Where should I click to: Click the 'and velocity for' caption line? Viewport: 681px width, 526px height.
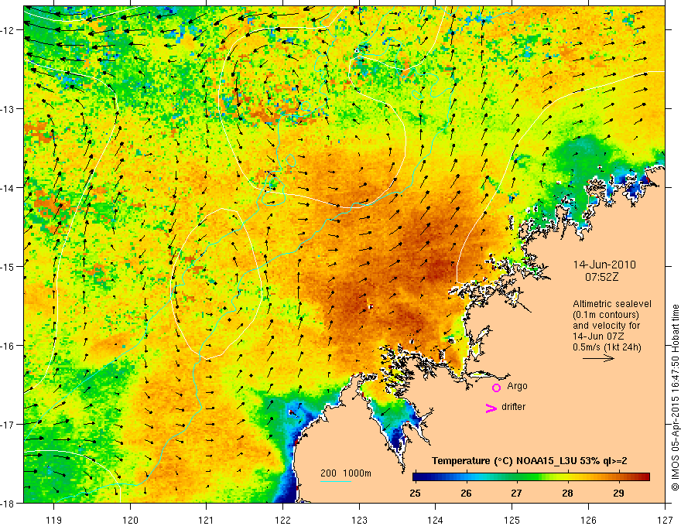tap(606, 326)
